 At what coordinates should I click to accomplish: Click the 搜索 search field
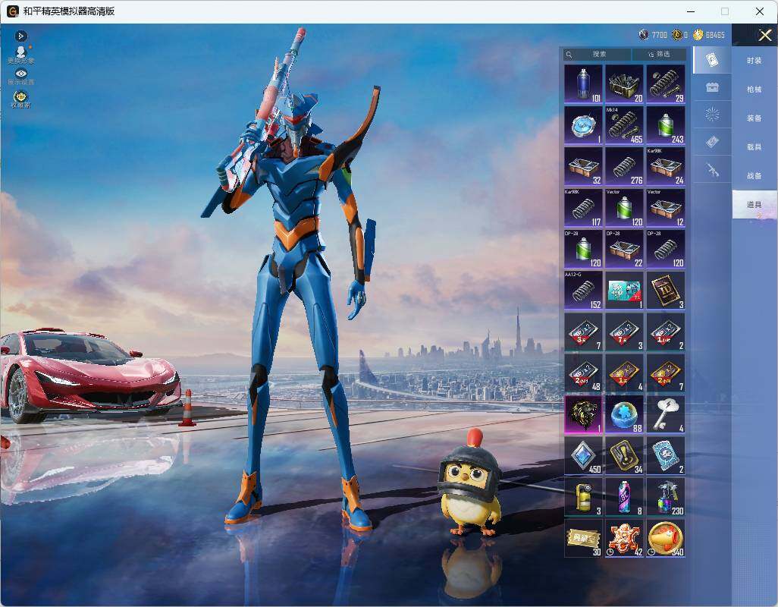(x=598, y=54)
